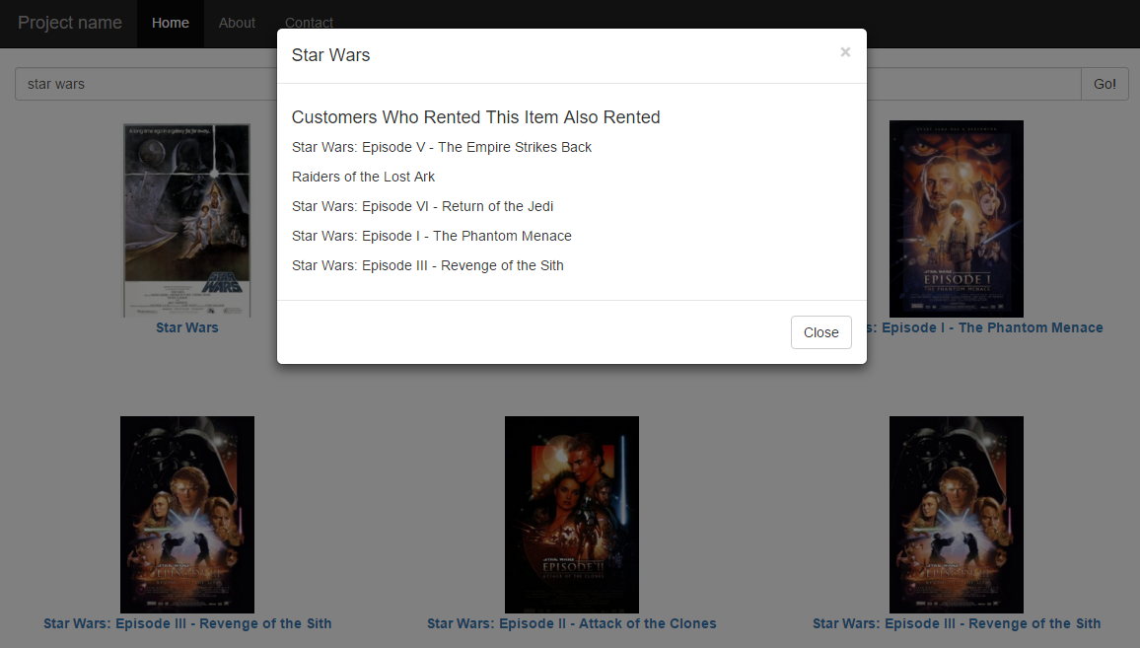The image size is (1140, 648).
Task: Click the Go! search button
Action: 1104,84
